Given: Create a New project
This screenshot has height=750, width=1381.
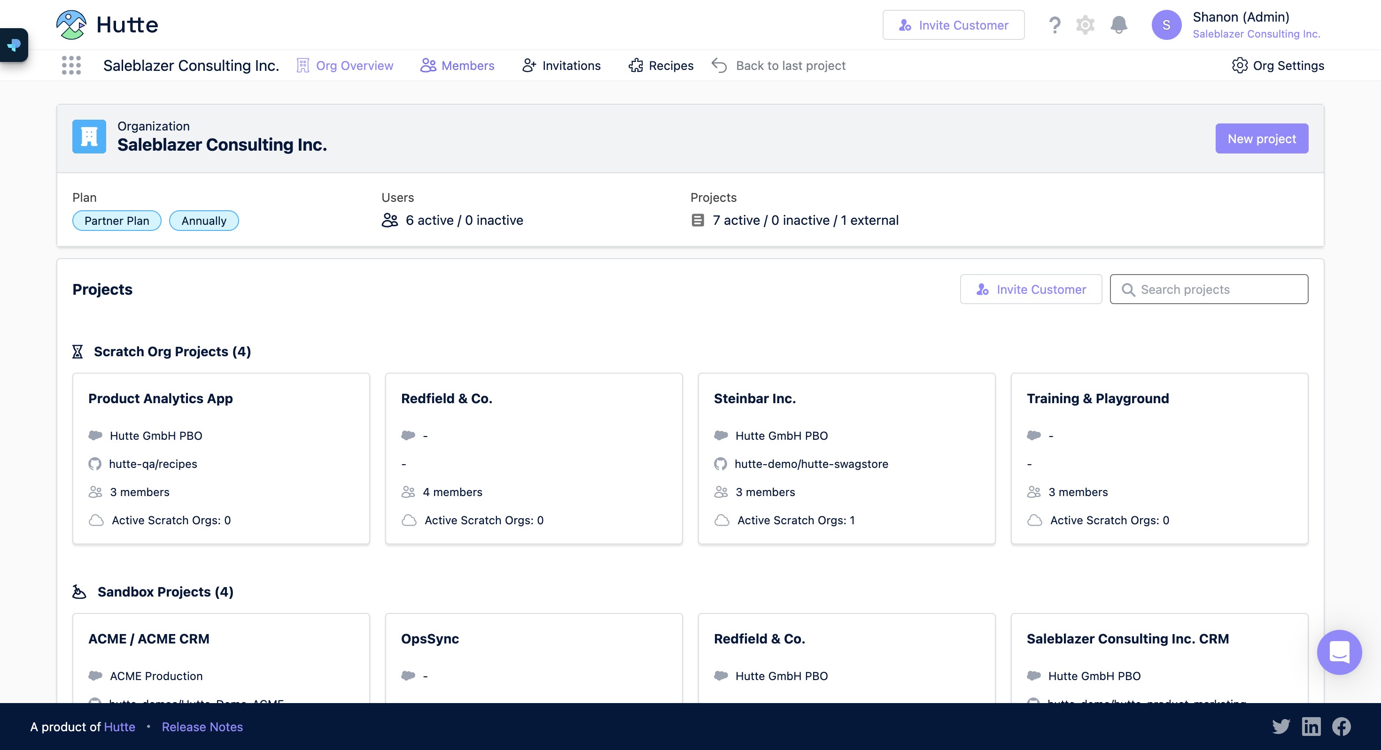Looking at the screenshot, I should coord(1261,139).
